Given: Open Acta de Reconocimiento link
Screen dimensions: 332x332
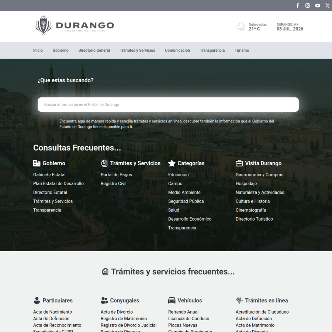Looking at the screenshot, I should point(57,325).
